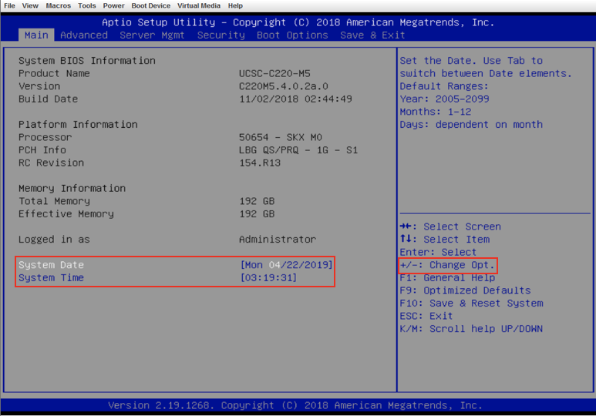The height and width of the screenshot is (416, 596).
Task: Click the Memory Information heading
Action: tap(72, 188)
